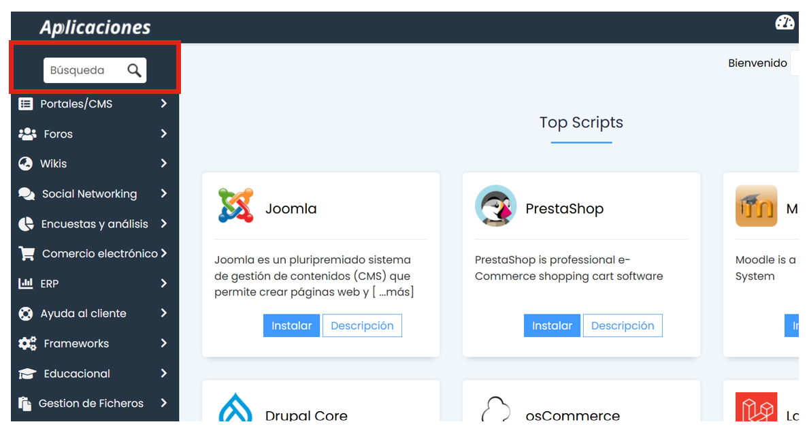Open the Social Networking menu item

point(95,193)
